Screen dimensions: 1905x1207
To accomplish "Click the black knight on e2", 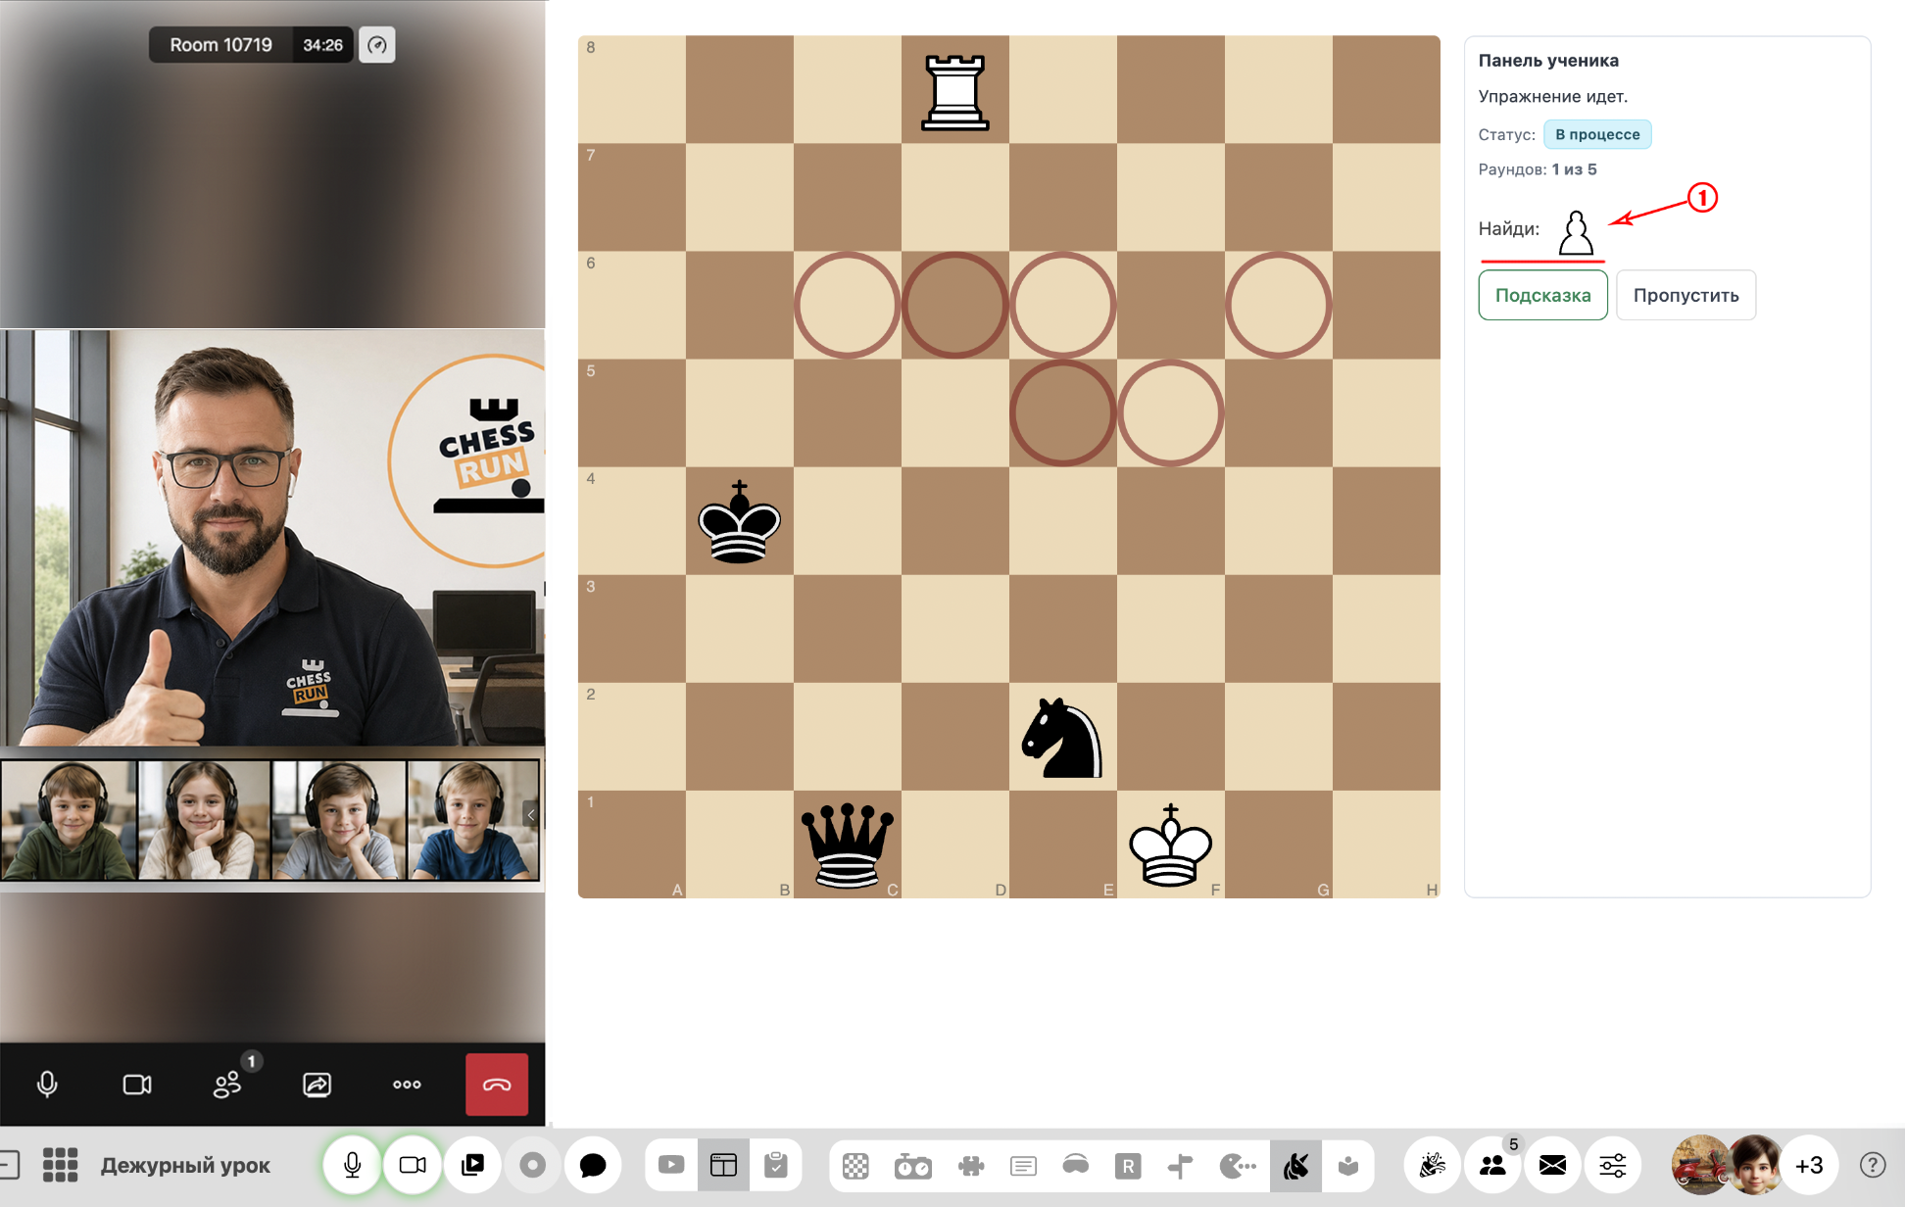I will coord(1062,738).
